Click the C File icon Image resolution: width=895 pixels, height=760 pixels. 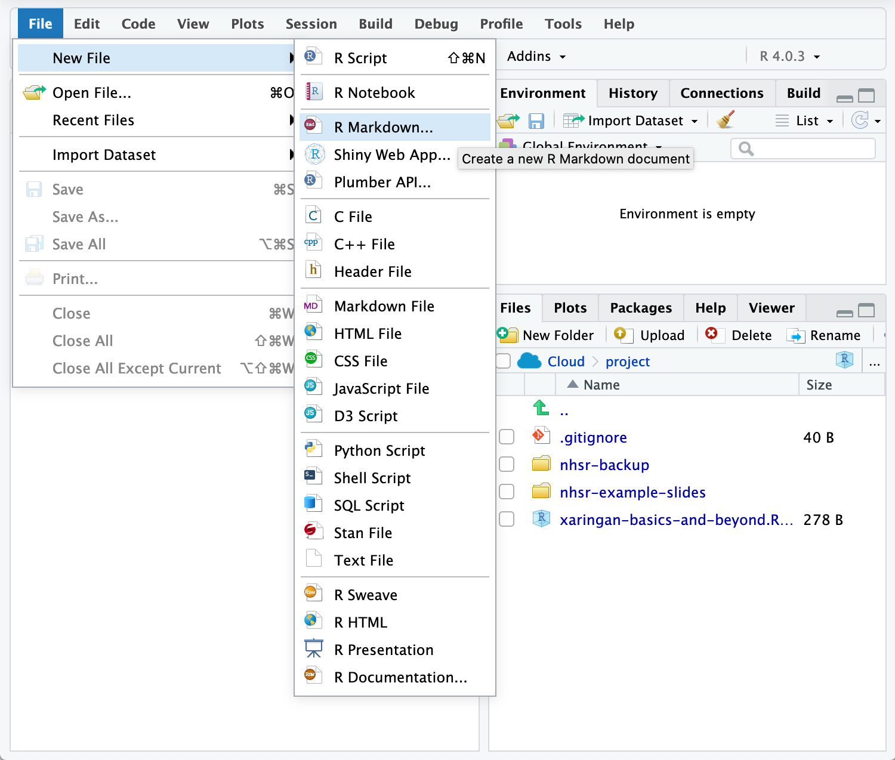313,215
